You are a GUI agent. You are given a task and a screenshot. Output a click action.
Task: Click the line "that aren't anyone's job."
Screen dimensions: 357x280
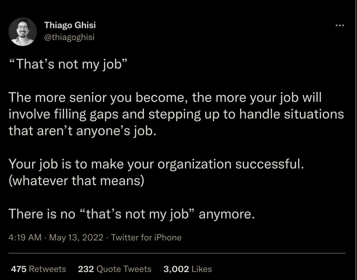point(83,130)
